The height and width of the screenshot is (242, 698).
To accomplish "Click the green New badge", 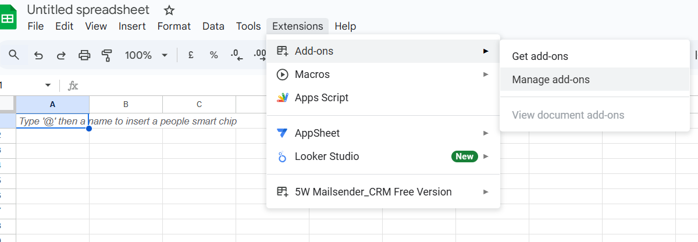I will pyautogui.click(x=464, y=156).
